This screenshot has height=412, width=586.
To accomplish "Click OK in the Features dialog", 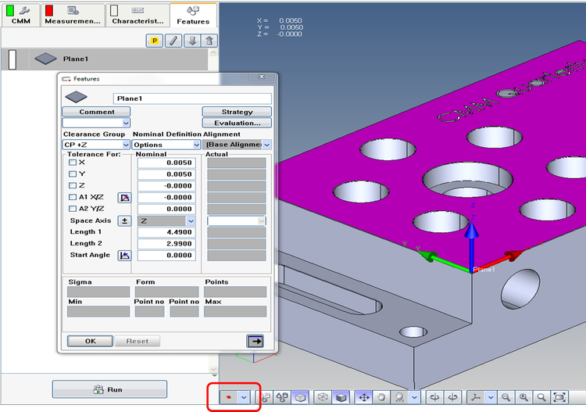I will (x=90, y=341).
